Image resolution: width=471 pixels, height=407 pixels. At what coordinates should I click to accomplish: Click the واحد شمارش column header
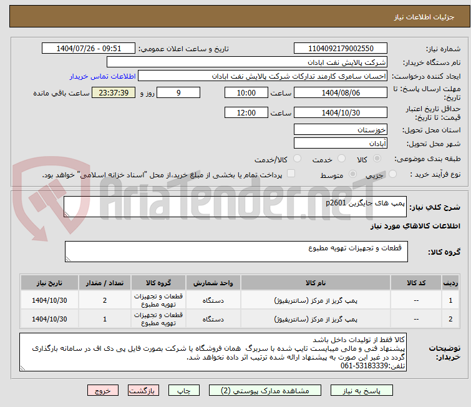click(x=213, y=283)
